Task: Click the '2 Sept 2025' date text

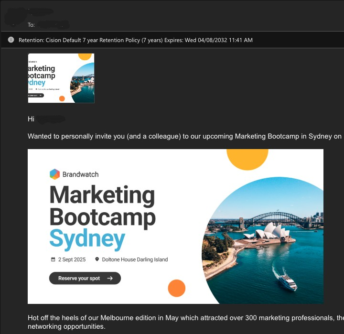Action: [72, 259]
